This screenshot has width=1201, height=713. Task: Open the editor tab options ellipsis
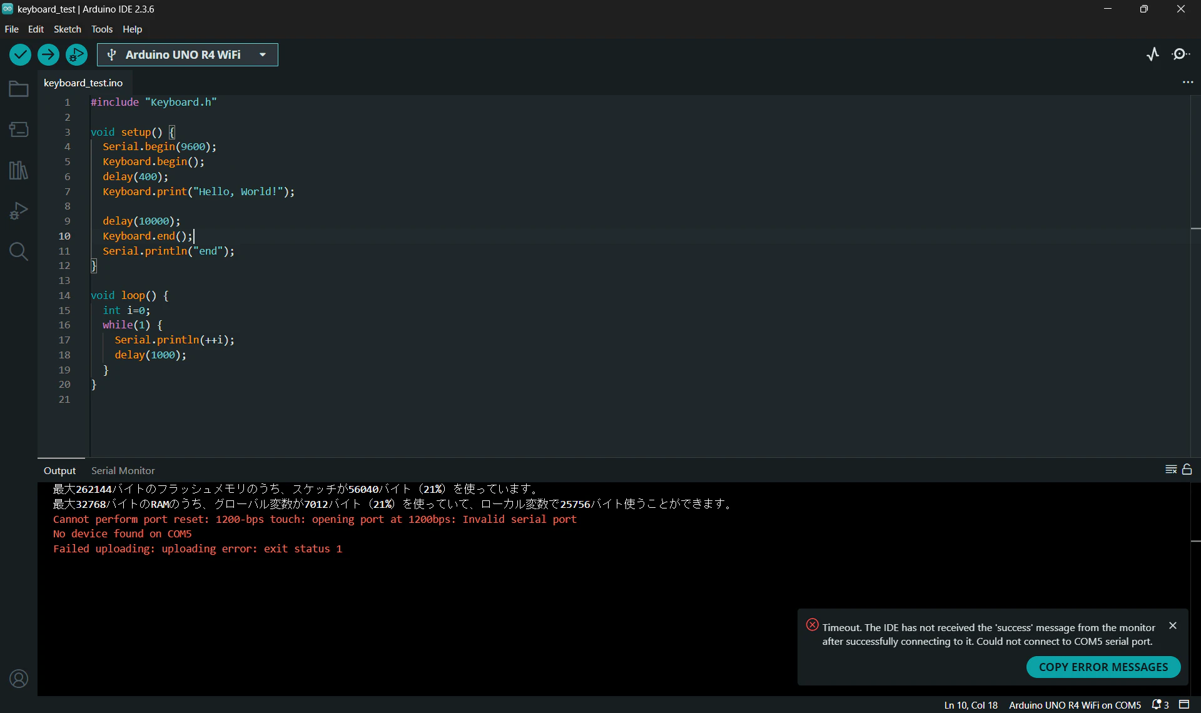tap(1188, 83)
